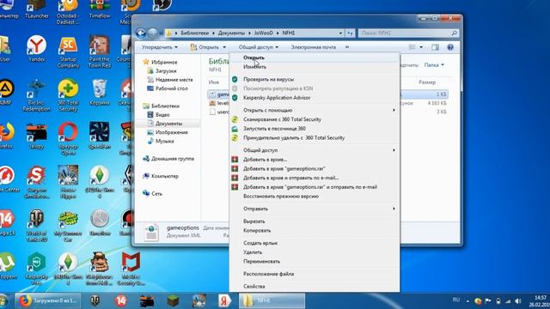Click the refresh button beside address bar
Screen dimensions: 550x309
pyautogui.click(x=350, y=33)
